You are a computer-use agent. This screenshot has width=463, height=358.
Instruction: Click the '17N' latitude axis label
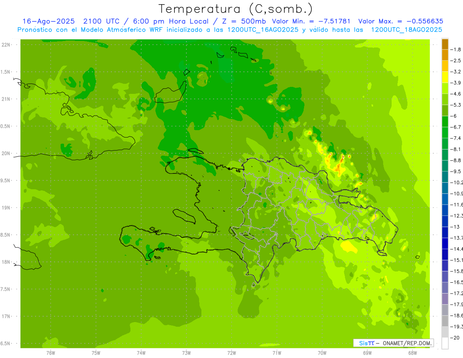[6, 317]
